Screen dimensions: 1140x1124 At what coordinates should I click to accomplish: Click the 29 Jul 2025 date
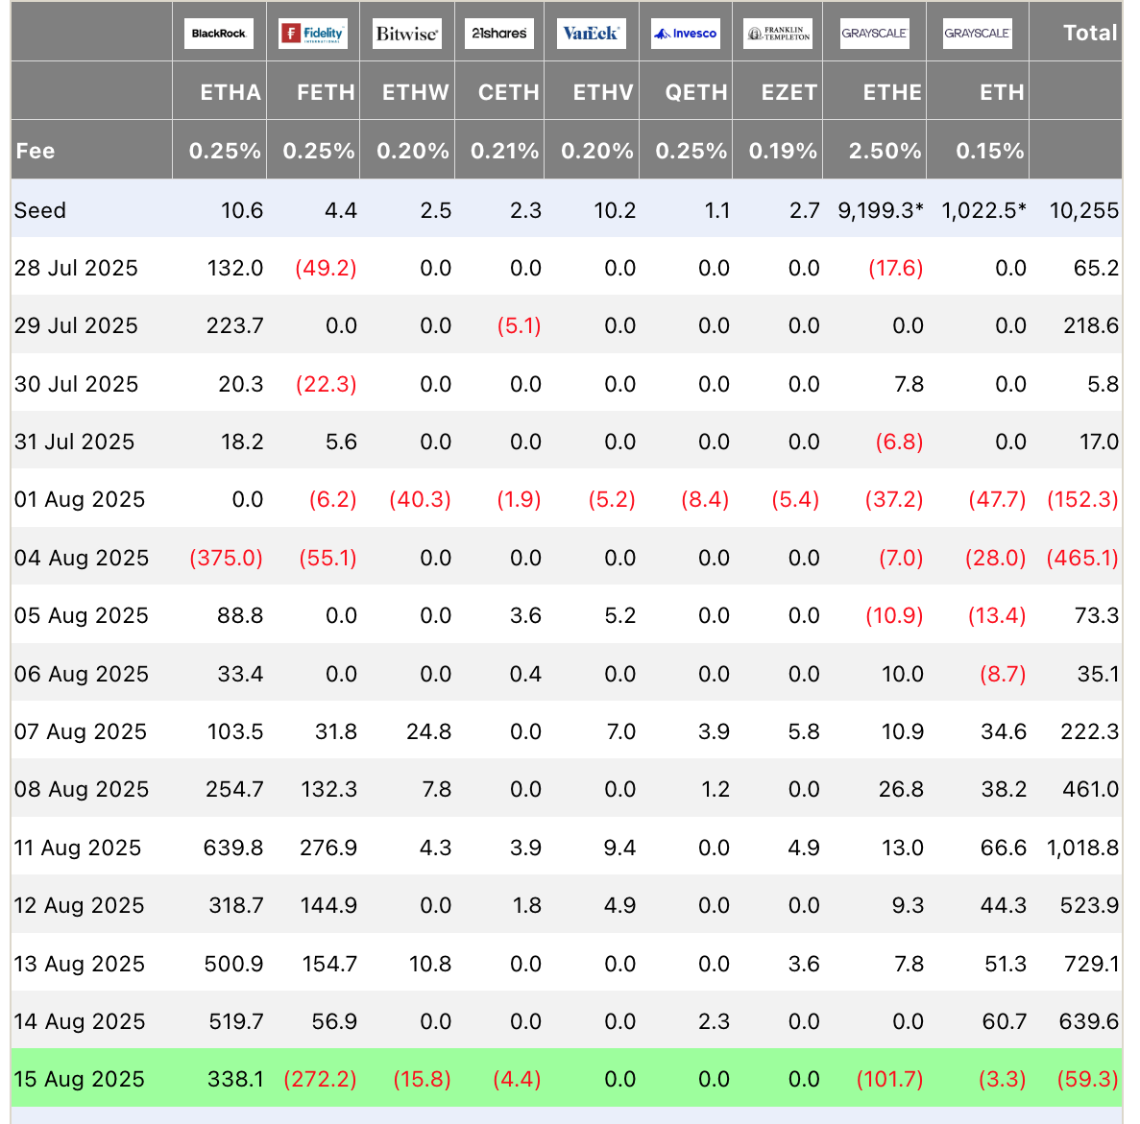(x=76, y=325)
